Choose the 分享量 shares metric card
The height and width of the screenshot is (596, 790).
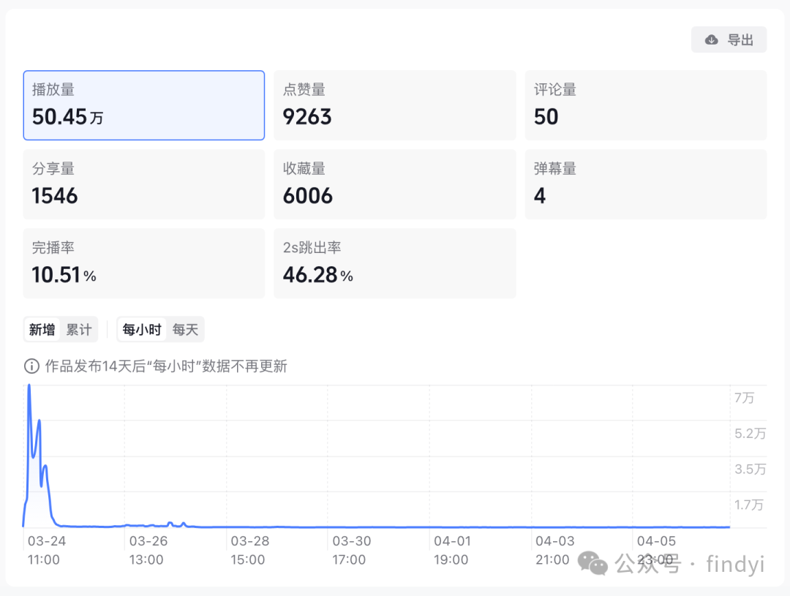click(144, 184)
